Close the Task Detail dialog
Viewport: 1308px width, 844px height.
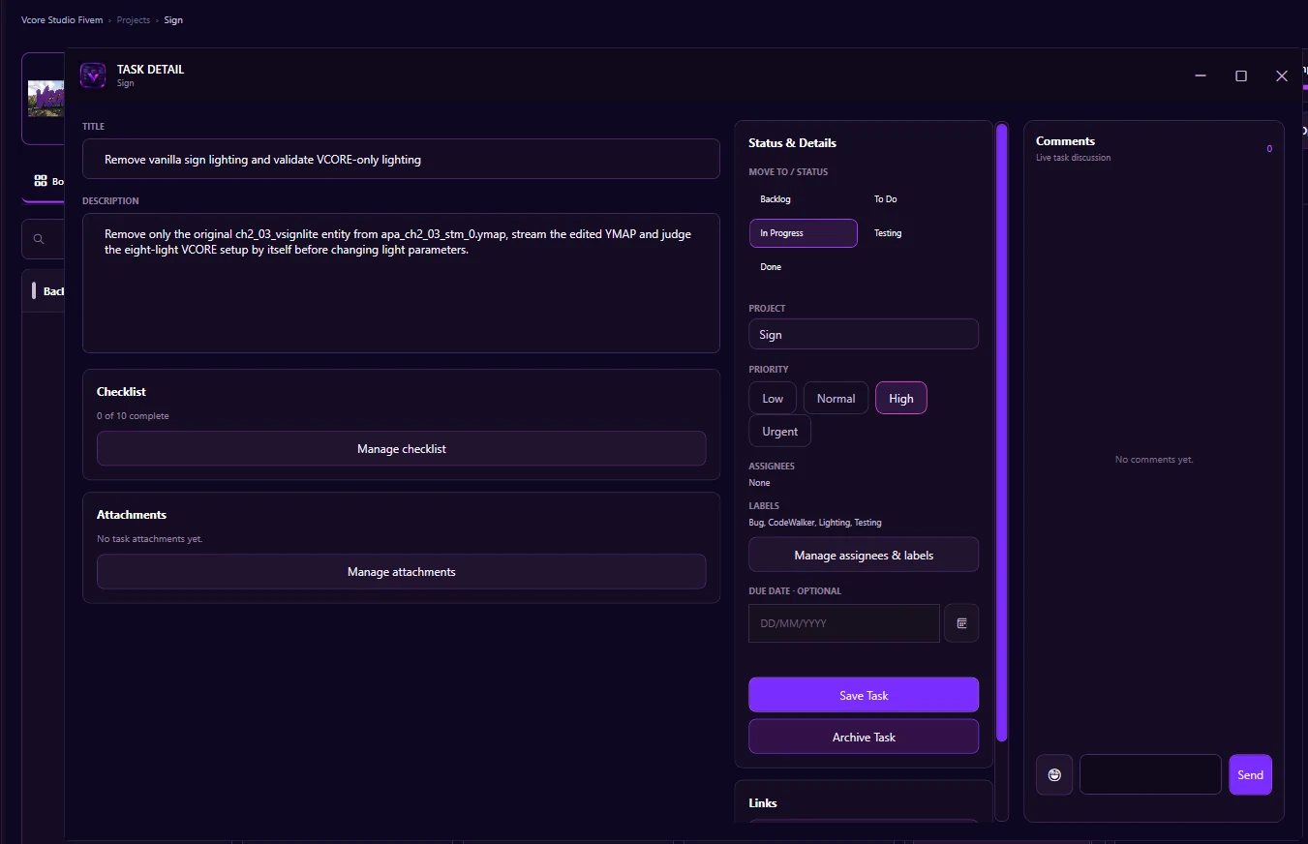[x=1282, y=75]
